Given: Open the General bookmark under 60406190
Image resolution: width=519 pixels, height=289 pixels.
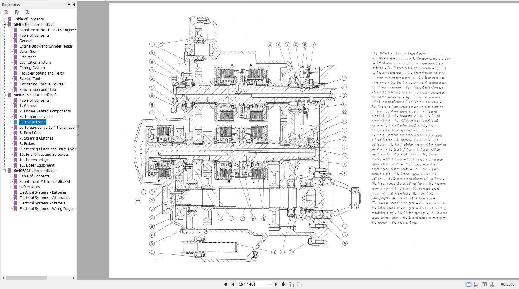Looking at the screenshot, I should click(26, 41).
